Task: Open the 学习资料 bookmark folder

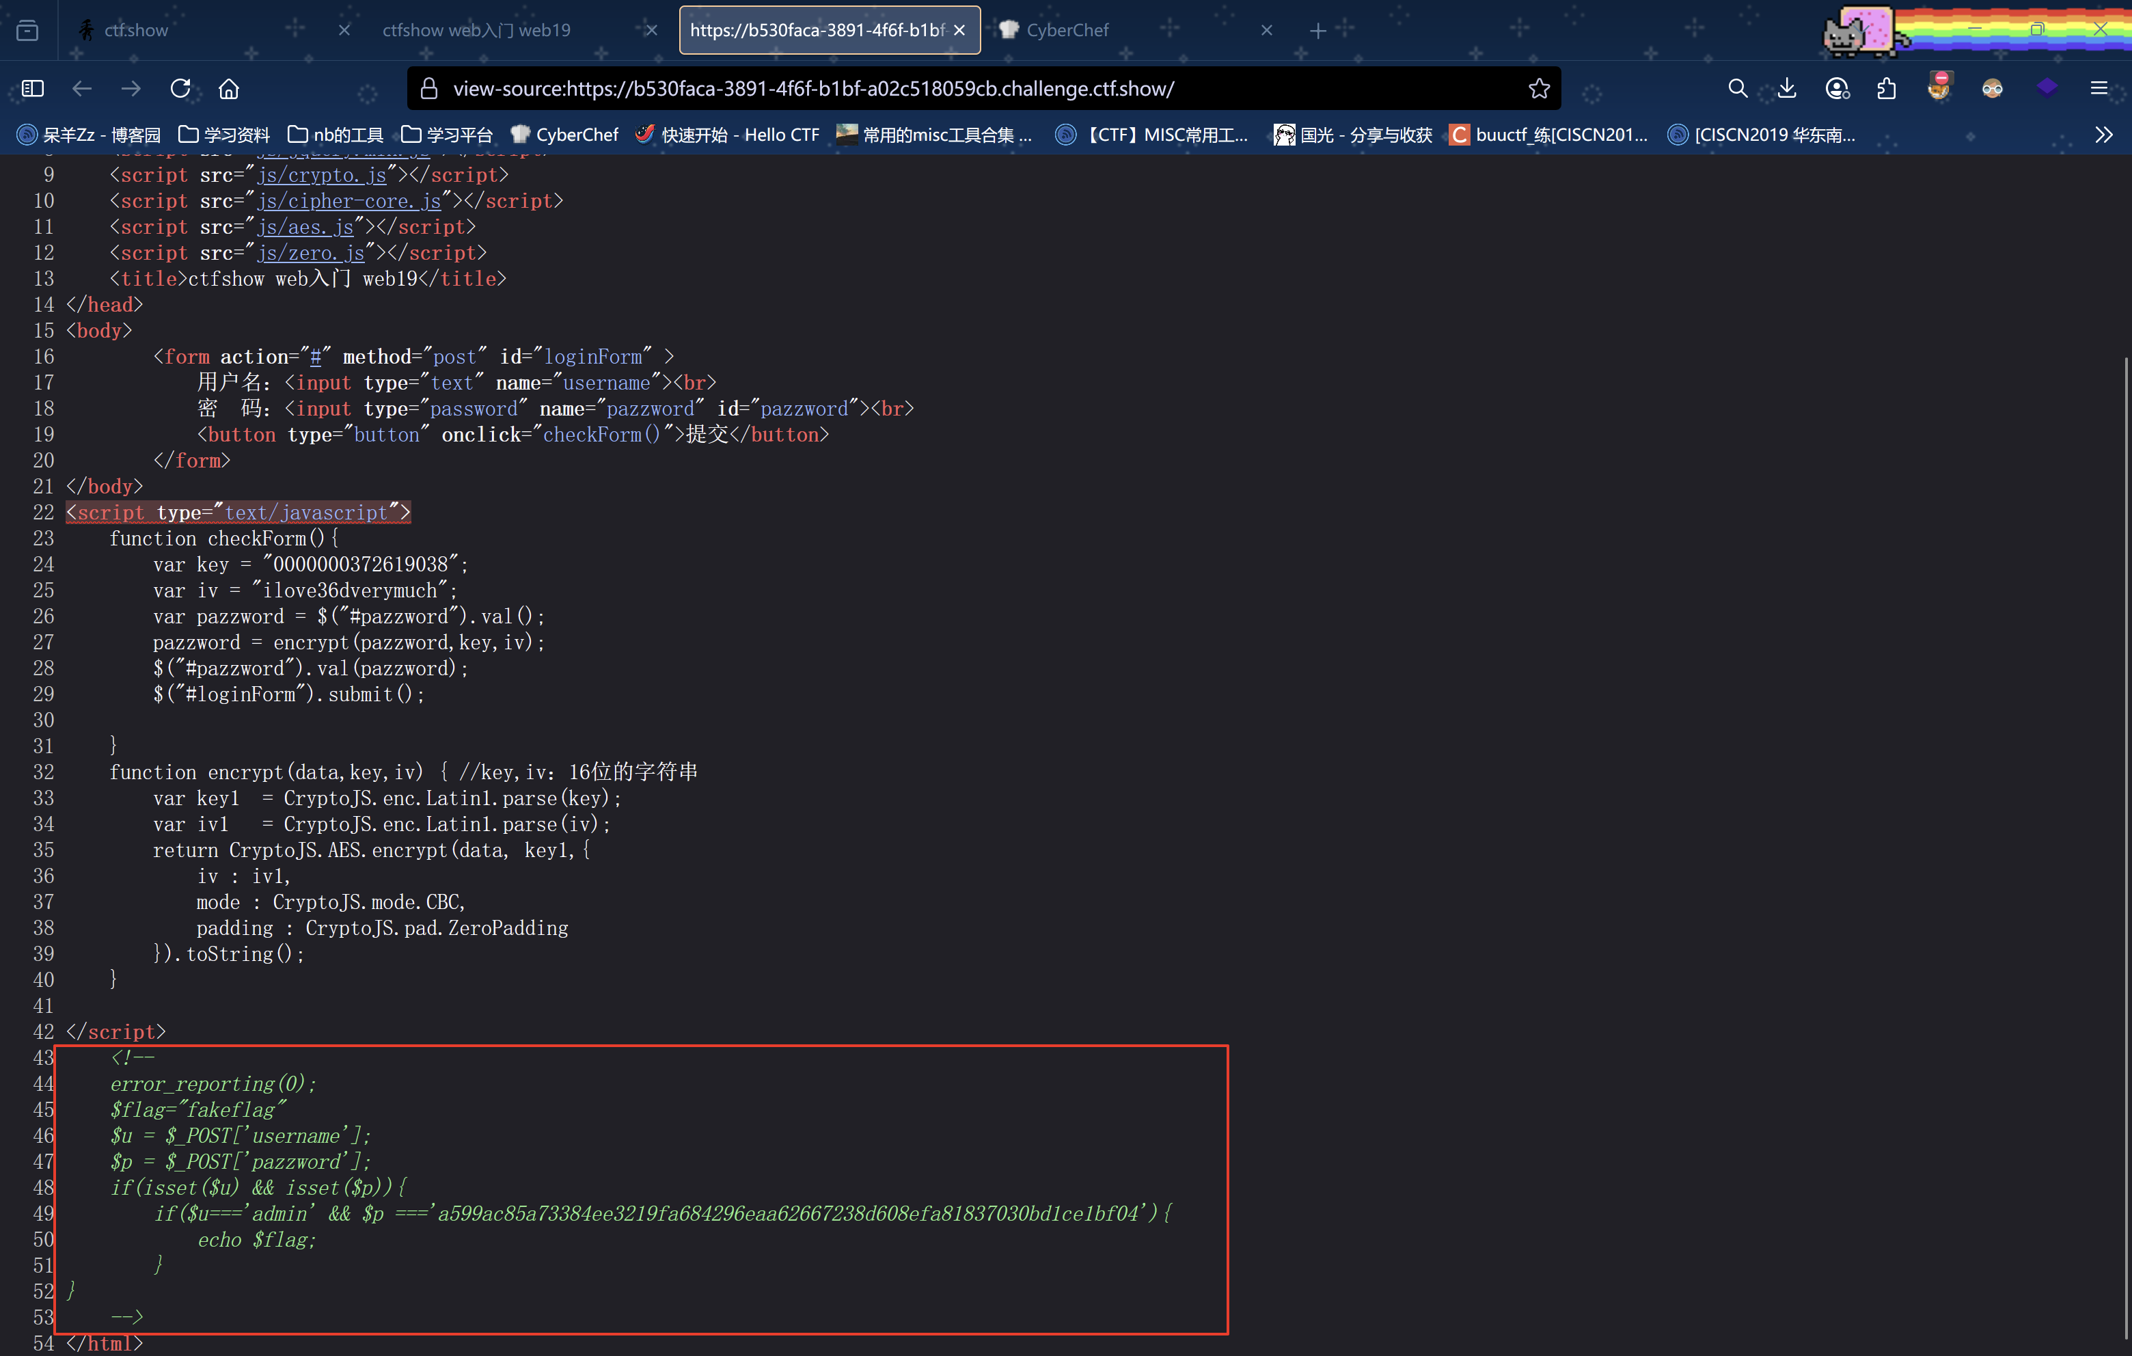Action: click(x=224, y=135)
